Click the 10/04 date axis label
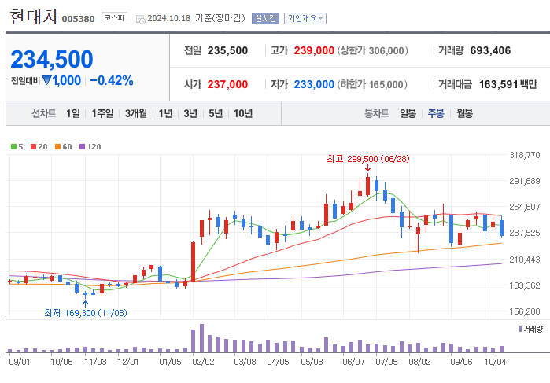The width and height of the screenshot is (550, 383). pyautogui.click(x=495, y=362)
